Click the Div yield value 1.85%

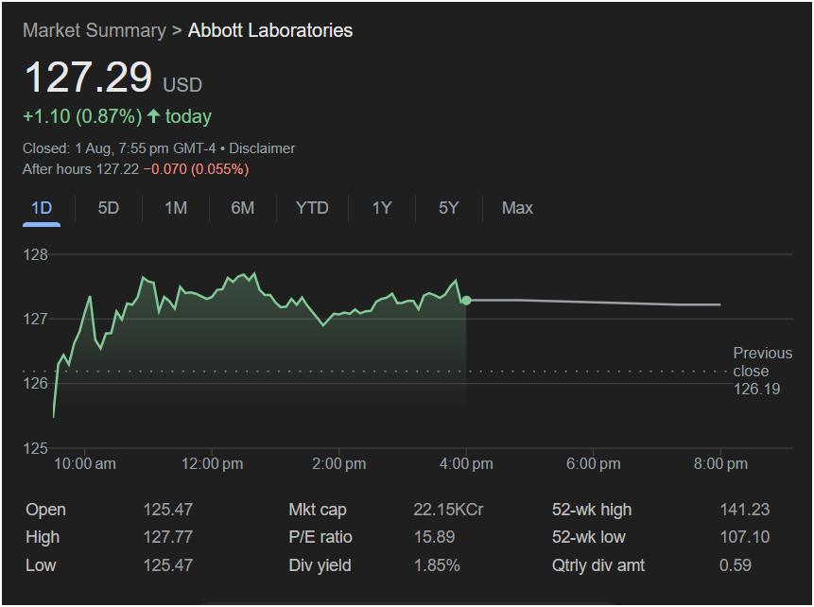point(437,565)
